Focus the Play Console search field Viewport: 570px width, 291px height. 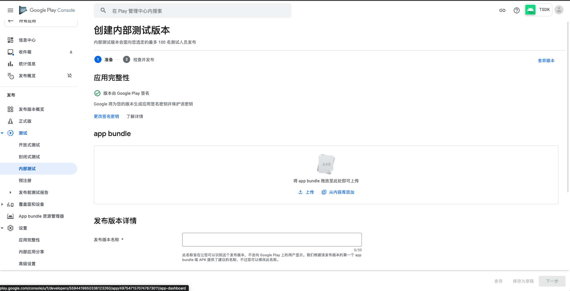pos(193,11)
